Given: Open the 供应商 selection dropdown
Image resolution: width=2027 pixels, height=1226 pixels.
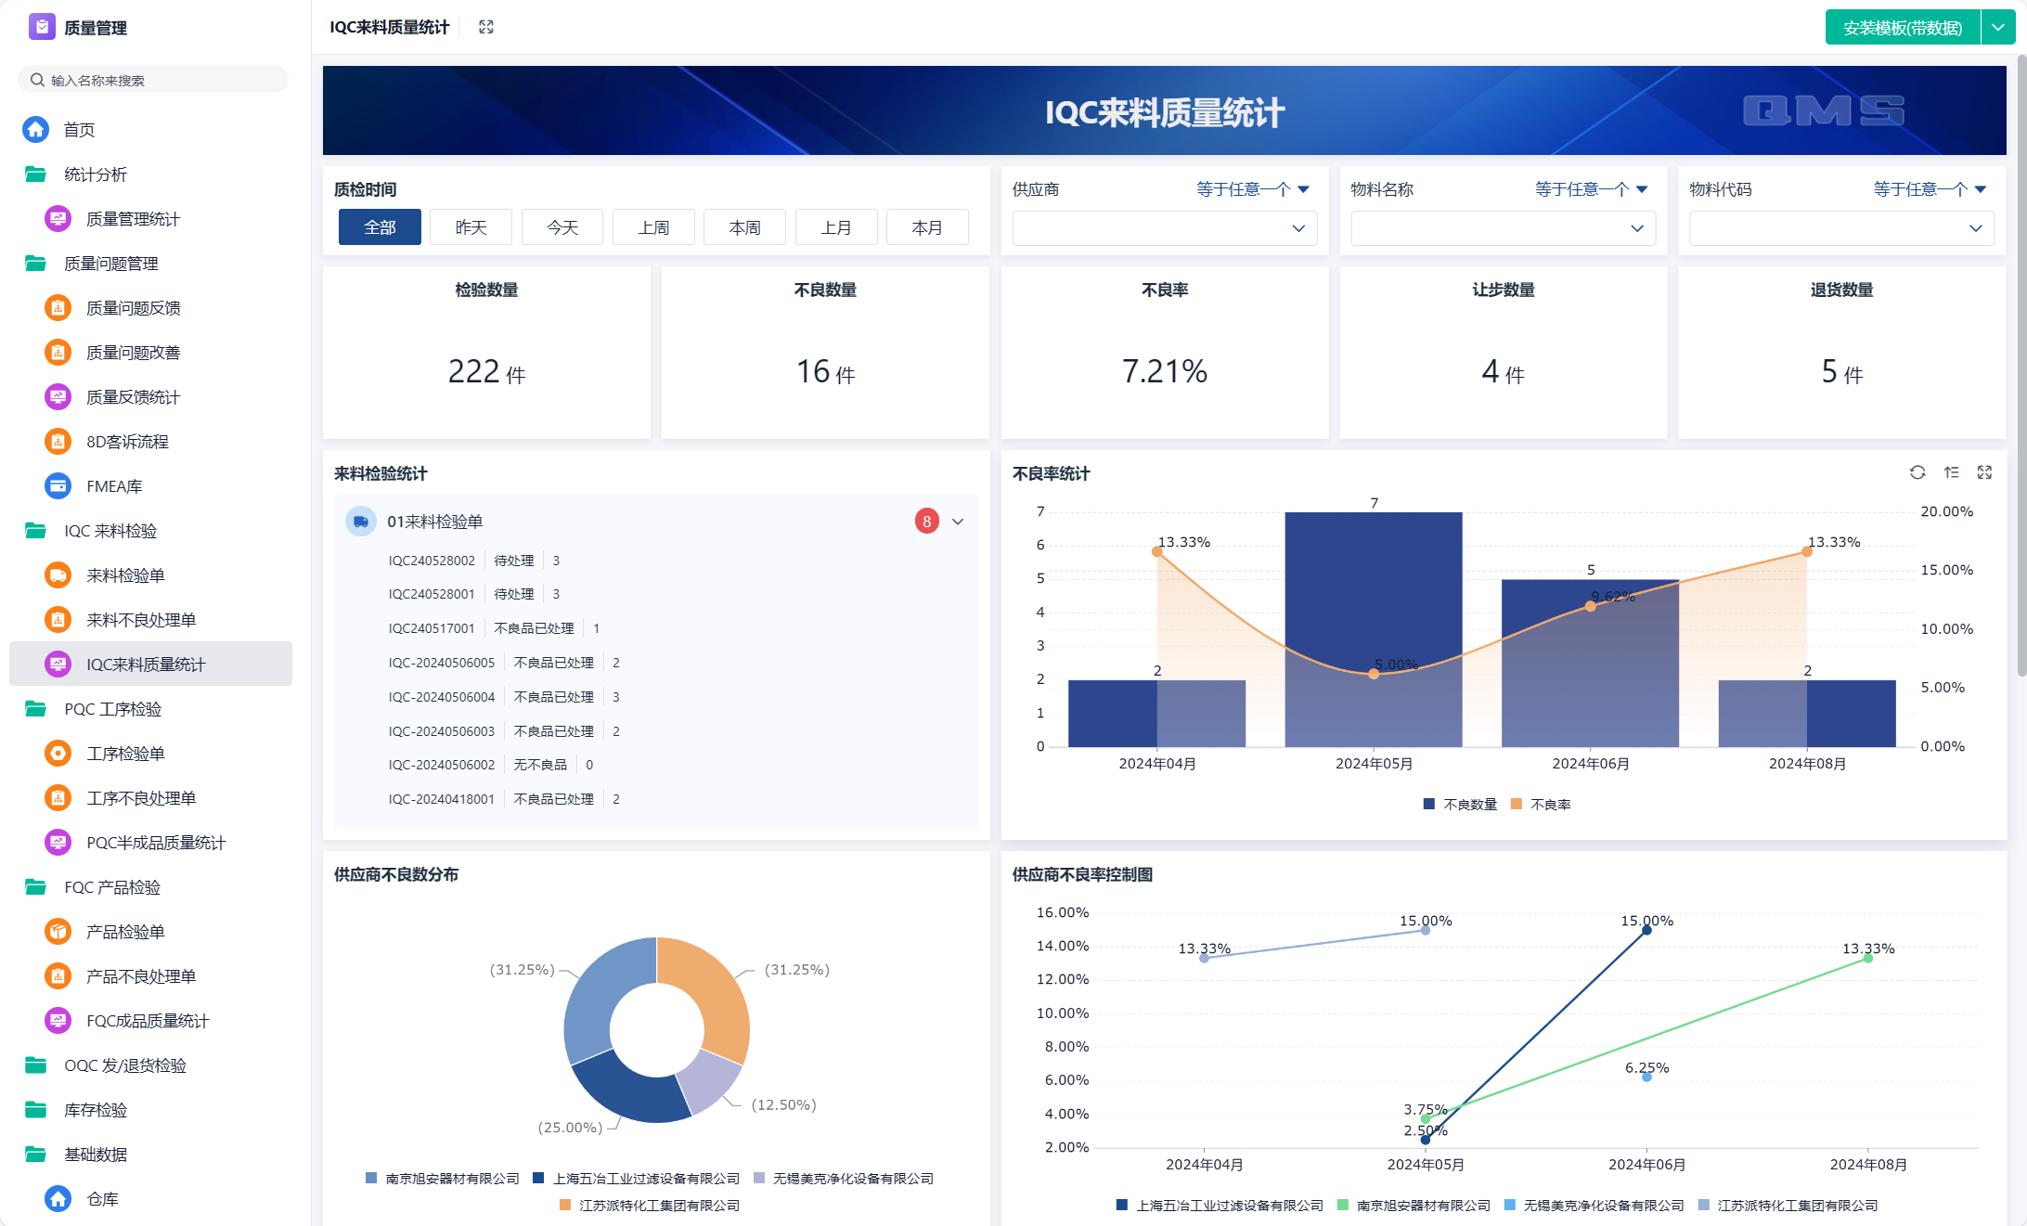Looking at the screenshot, I should (x=1164, y=228).
